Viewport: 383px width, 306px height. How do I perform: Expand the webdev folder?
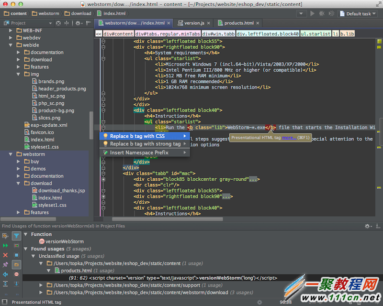[11, 38]
